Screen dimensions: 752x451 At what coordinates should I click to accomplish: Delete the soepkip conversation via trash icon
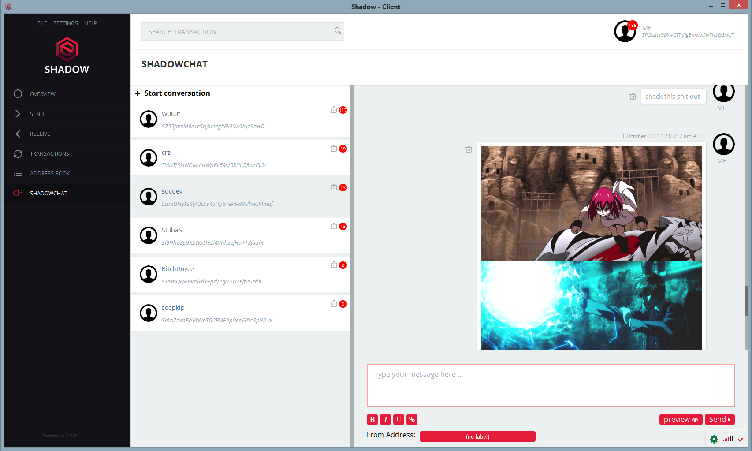(x=334, y=304)
